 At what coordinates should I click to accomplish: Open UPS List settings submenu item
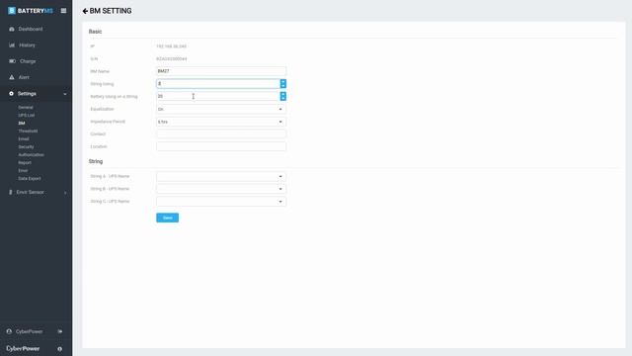click(27, 116)
